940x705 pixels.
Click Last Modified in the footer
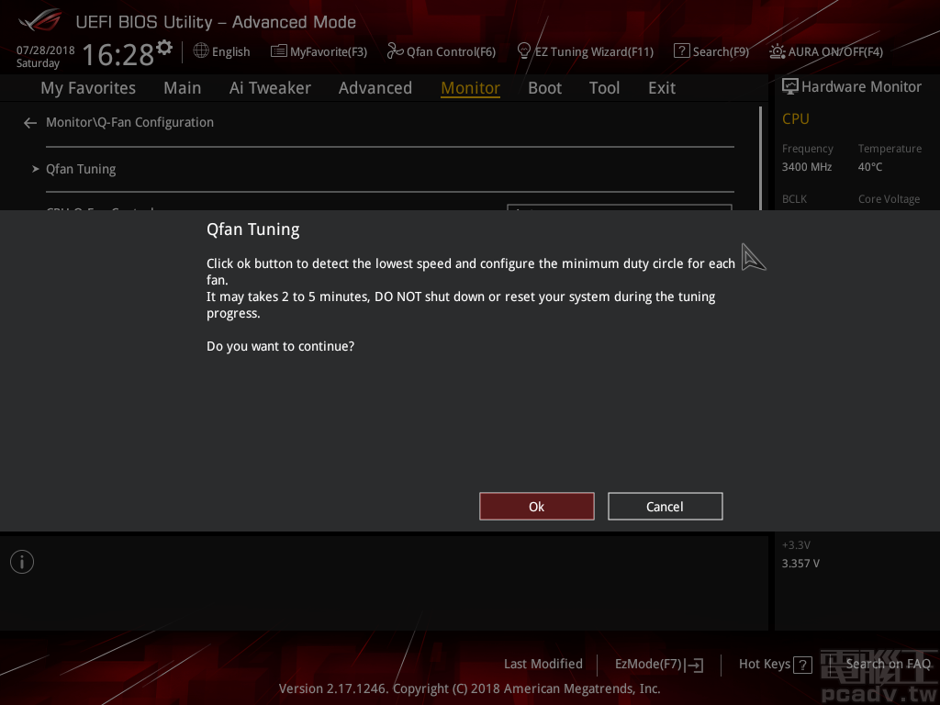point(543,665)
